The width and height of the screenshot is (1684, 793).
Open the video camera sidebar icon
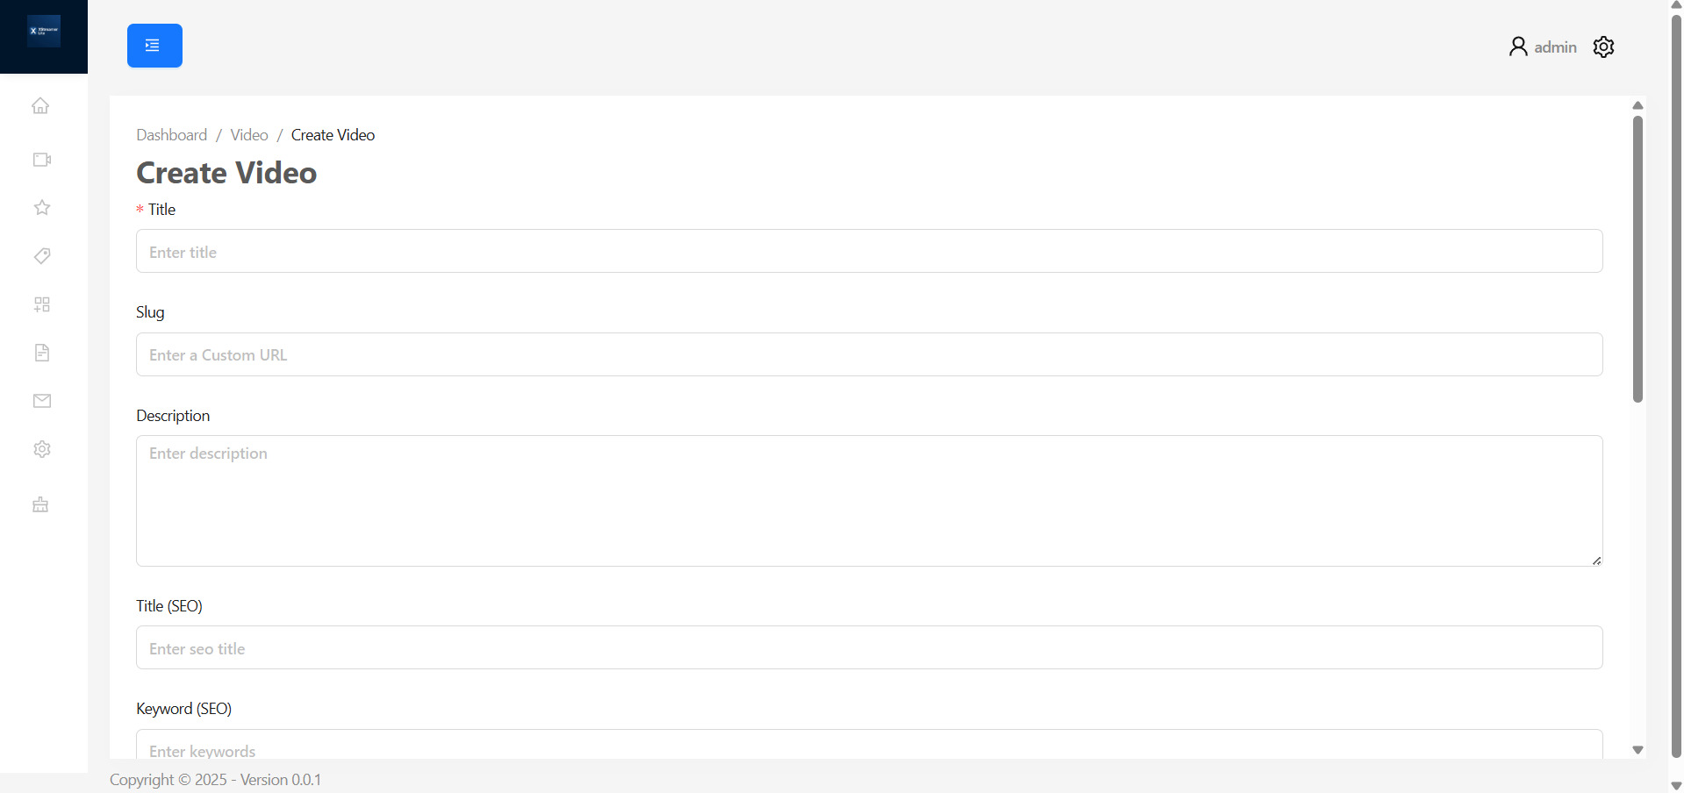tap(41, 160)
